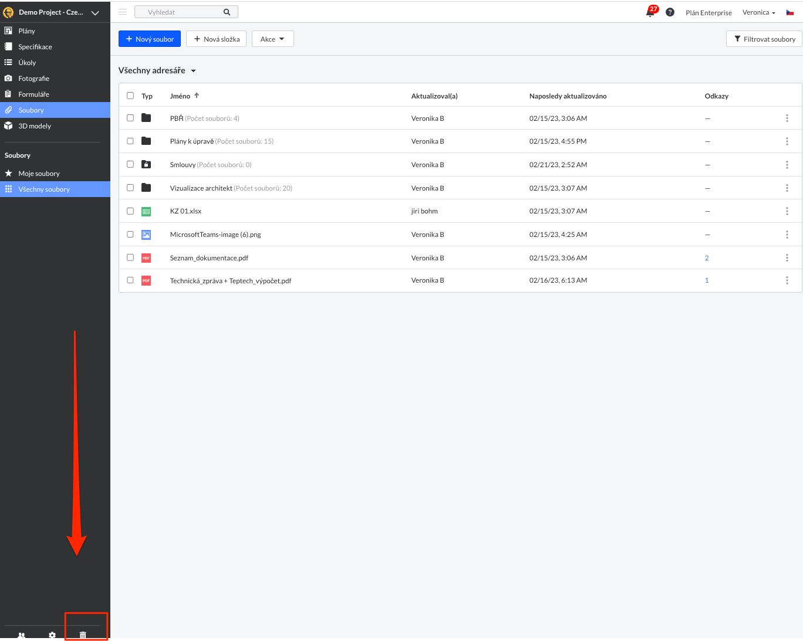803x641 pixels.
Task: Open Moje soubory section
Action: [x=39, y=174]
